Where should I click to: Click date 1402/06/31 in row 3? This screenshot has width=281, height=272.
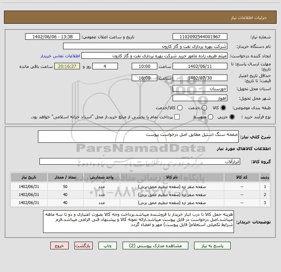tap(29, 203)
